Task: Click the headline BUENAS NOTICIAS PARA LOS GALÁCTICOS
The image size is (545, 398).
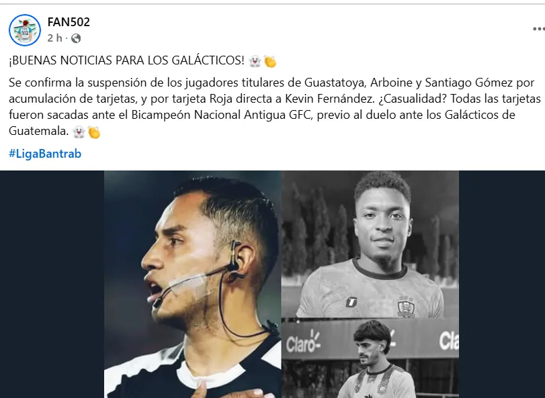Action: coord(126,60)
